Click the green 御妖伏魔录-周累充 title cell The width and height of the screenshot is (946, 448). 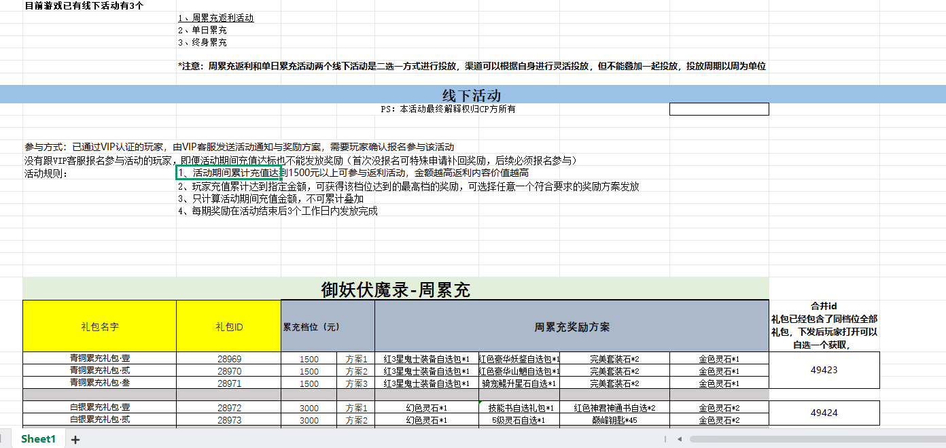[396, 290]
